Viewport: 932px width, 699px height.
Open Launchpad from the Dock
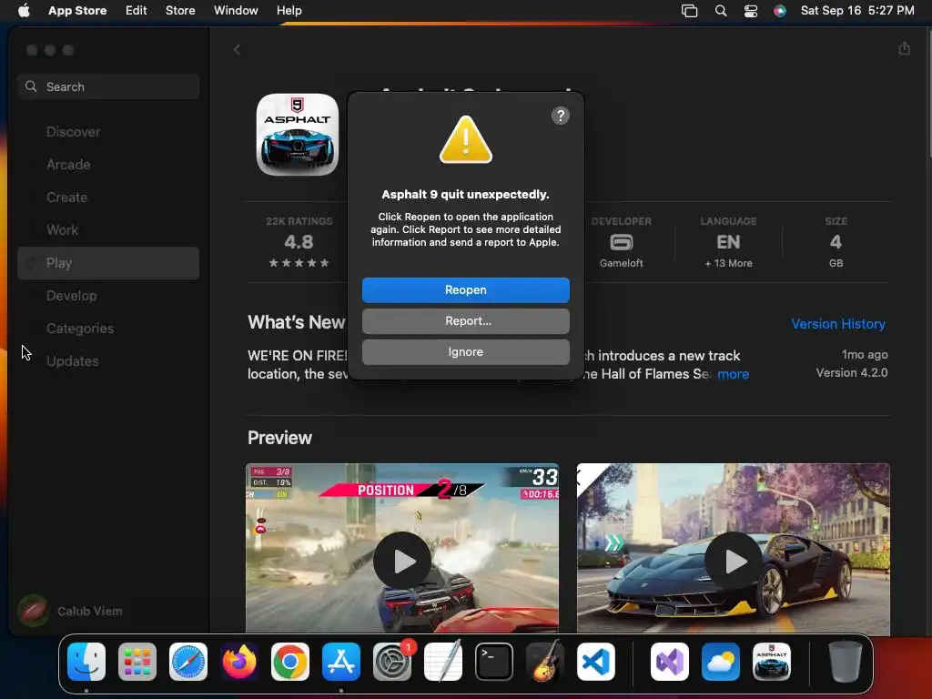click(x=137, y=662)
